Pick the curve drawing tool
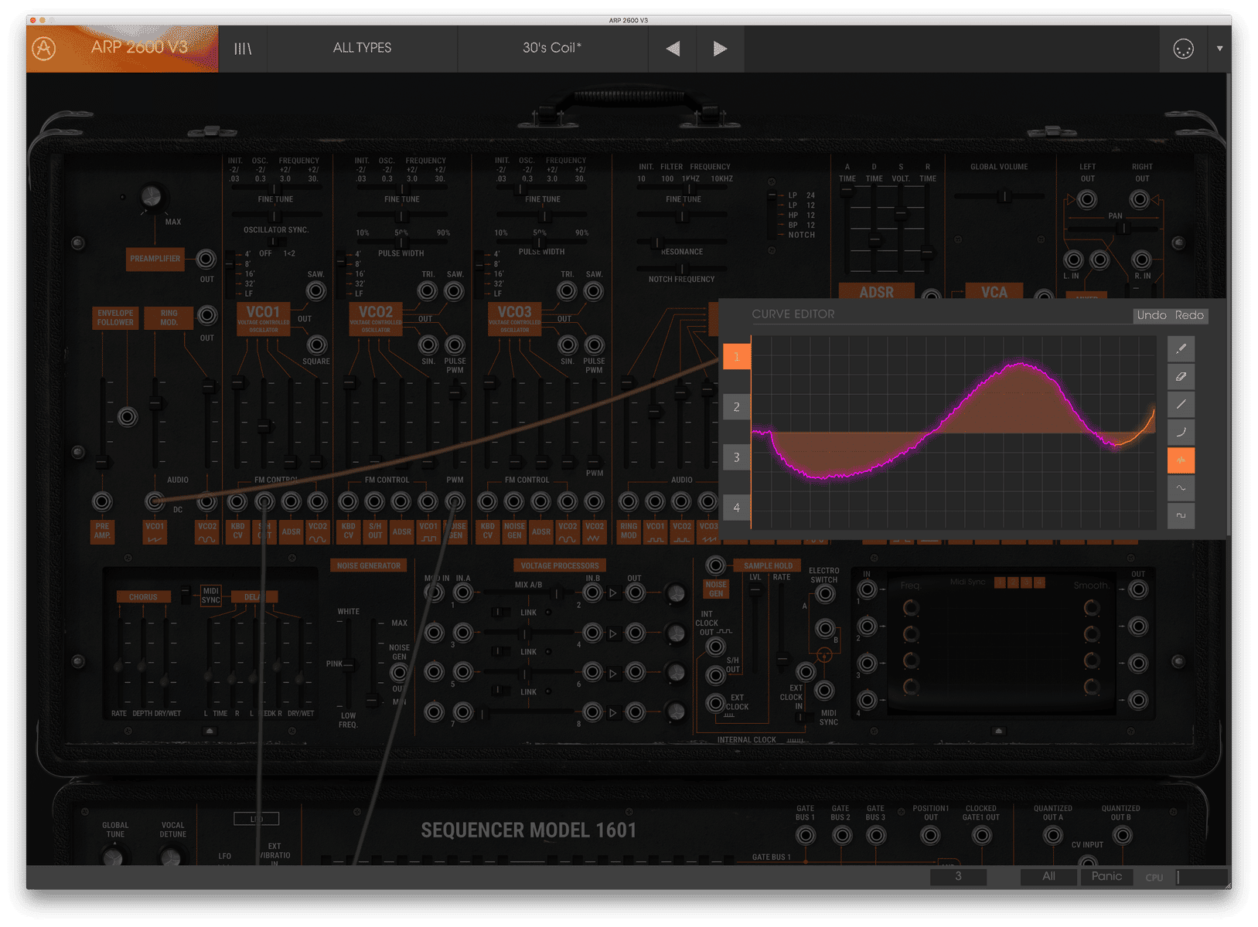 coord(1181,432)
